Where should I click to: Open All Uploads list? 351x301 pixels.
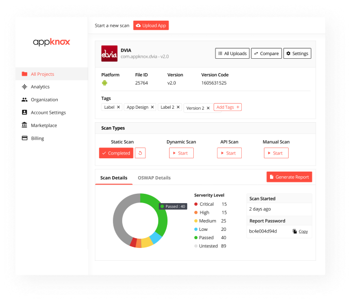[x=232, y=53]
